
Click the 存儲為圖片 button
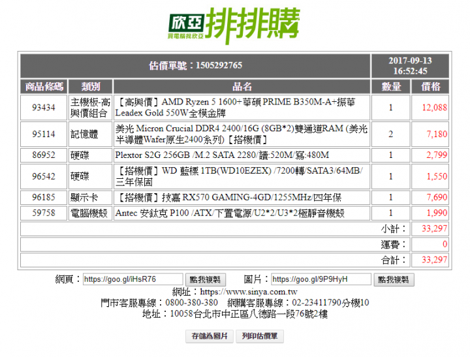[210, 336]
